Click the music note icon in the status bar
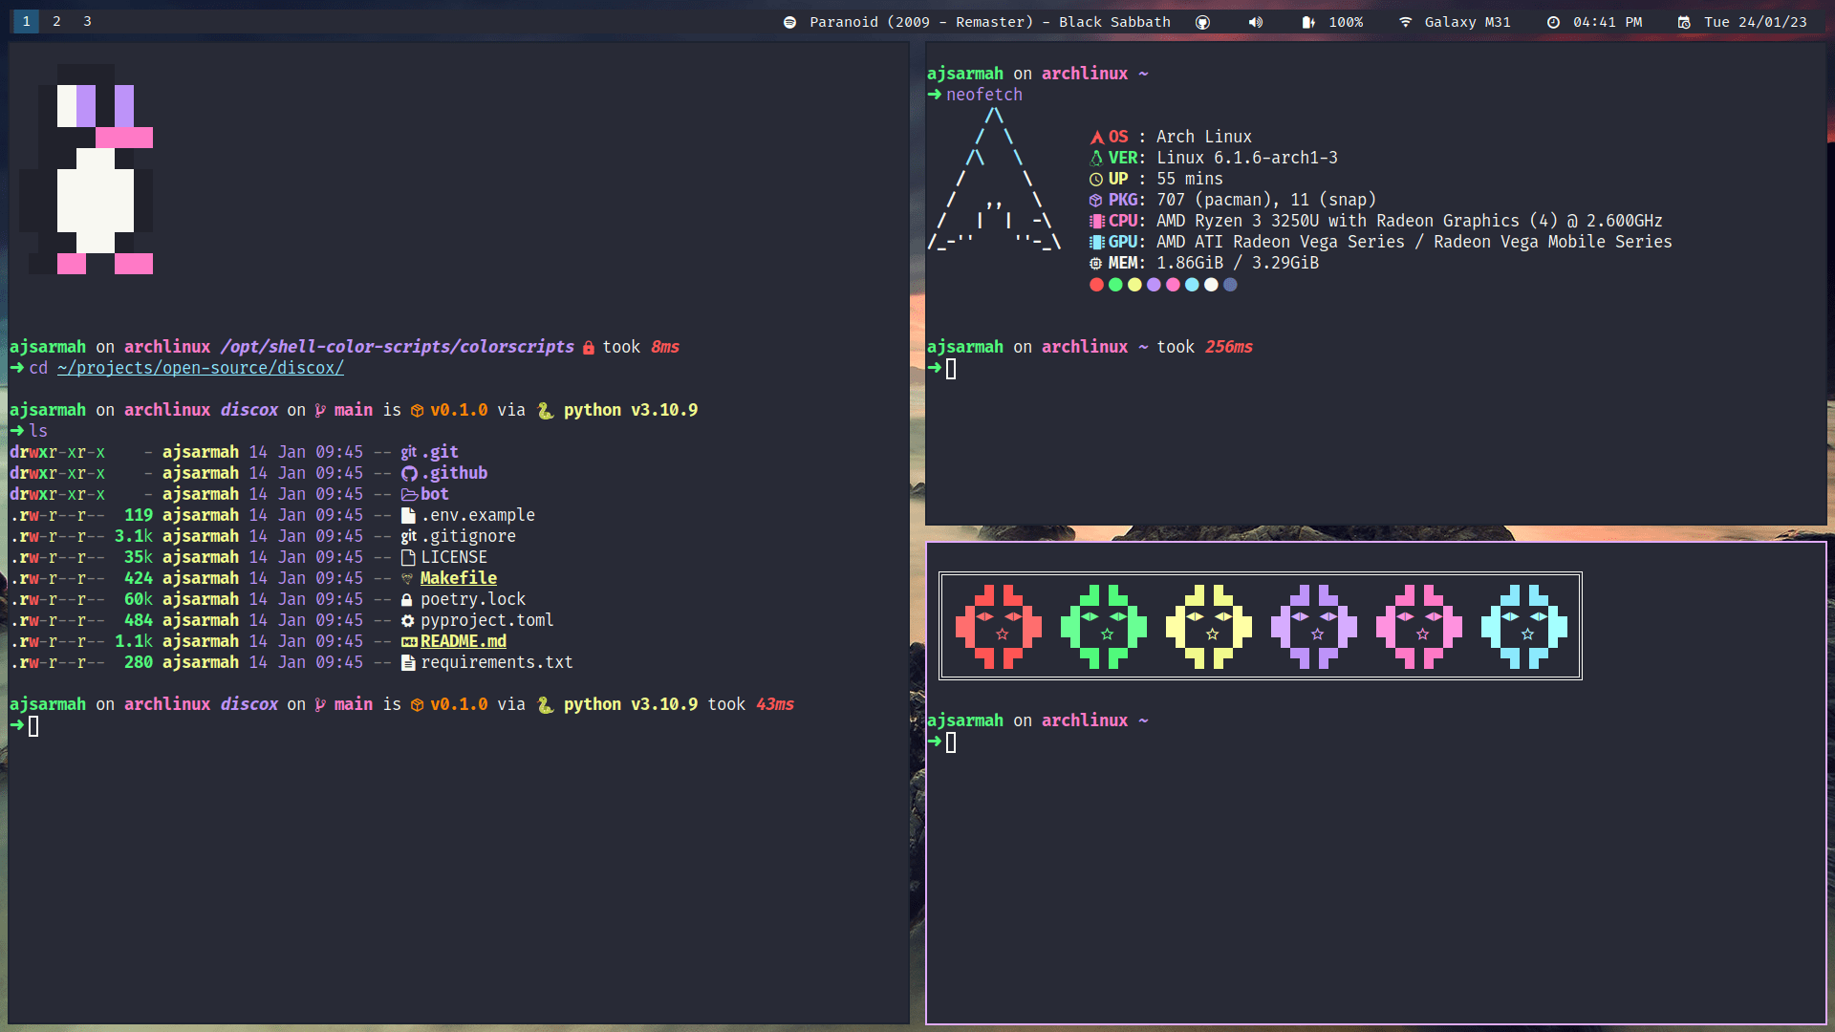The image size is (1835, 1032). pos(790,21)
